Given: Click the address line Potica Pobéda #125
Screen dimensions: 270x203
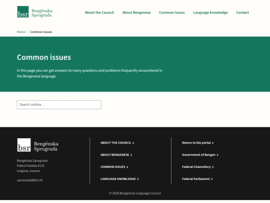Looking at the screenshot, I should coord(30,166).
